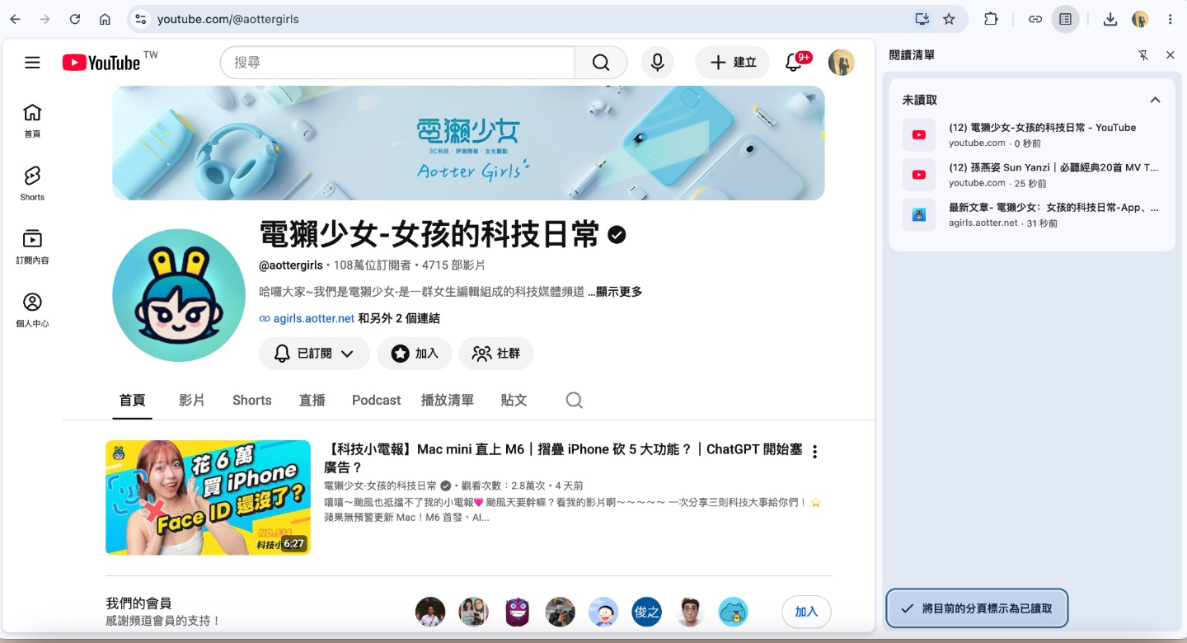Screen dimensions: 1187x643
Task: Close the reading list side panel
Action: pyautogui.click(x=1170, y=55)
